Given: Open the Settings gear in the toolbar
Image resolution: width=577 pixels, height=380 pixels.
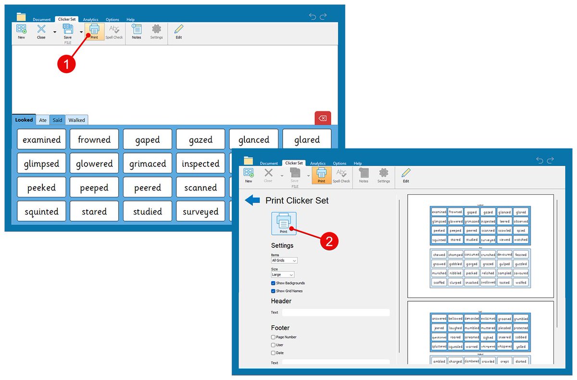Looking at the screenshot, I should pyautogui.click(x=156, y=30).
